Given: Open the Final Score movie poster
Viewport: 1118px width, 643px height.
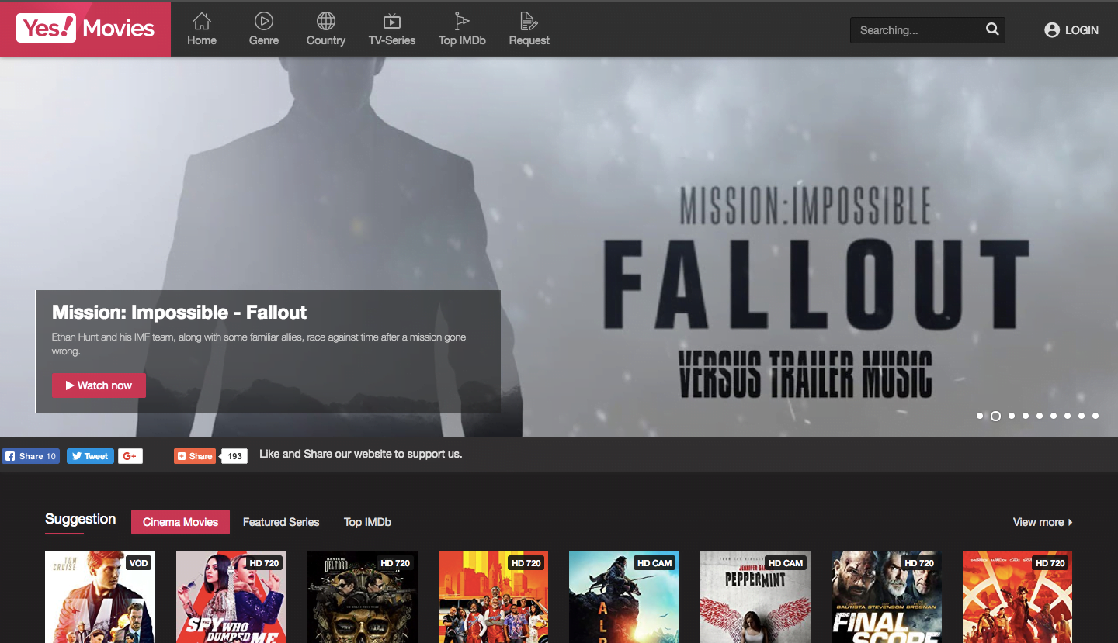Looking at the screenshot, I should pos(887,597).
